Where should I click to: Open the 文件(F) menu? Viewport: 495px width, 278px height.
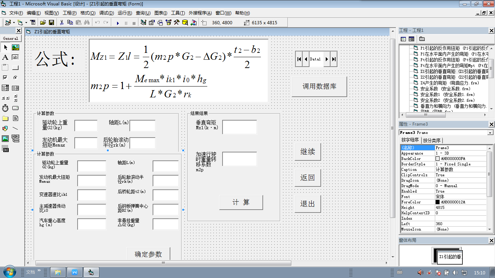tap(16, 13)
